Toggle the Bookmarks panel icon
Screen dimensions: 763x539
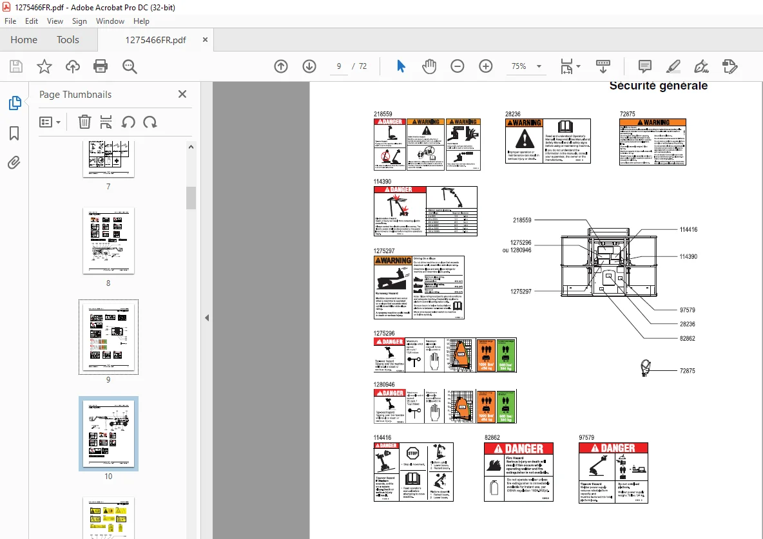pyautogui.click(x=14, y=133)
